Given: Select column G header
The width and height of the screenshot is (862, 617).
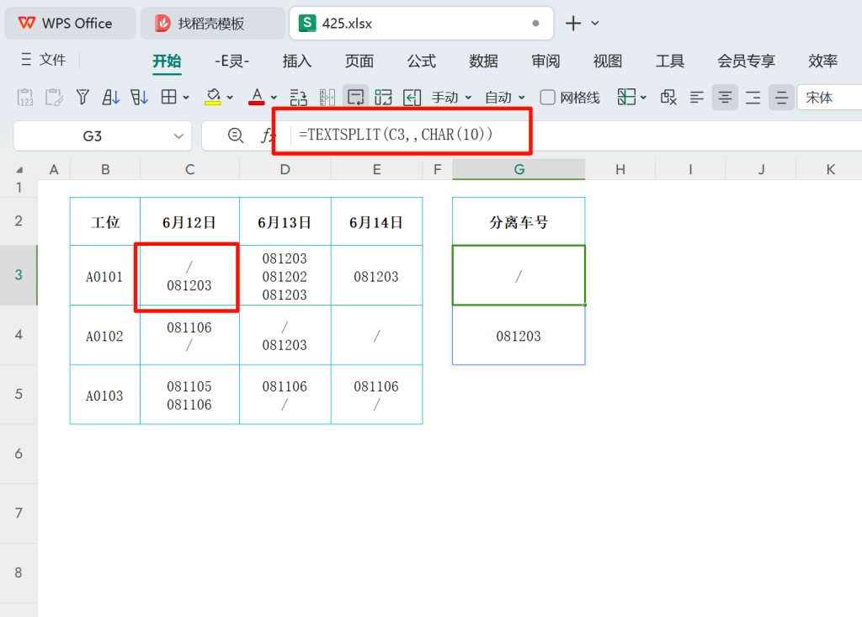Looking at the screenshot, I should click(519, 169).
